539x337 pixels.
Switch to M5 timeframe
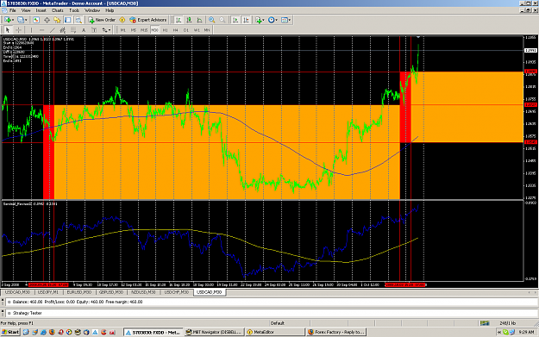point(134,30)
